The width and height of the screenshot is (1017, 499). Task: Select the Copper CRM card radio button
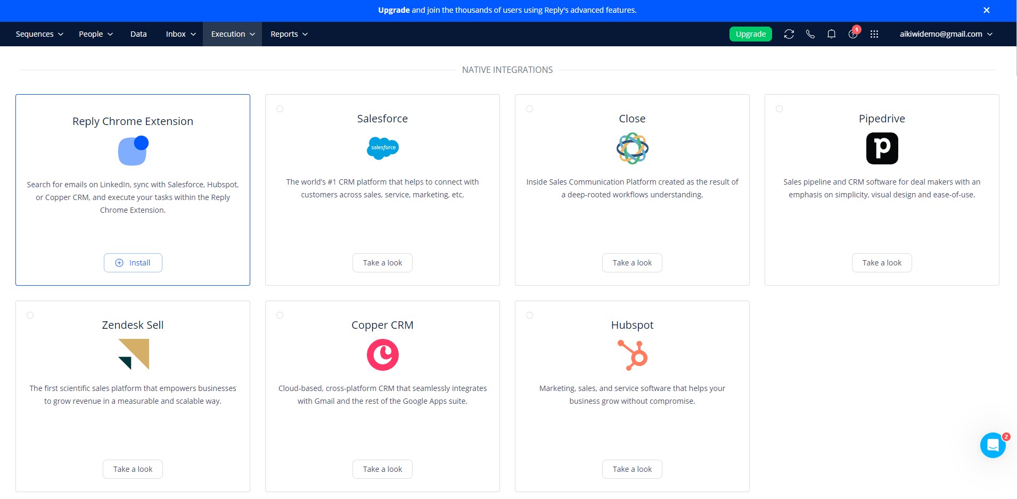pos(280,315)
